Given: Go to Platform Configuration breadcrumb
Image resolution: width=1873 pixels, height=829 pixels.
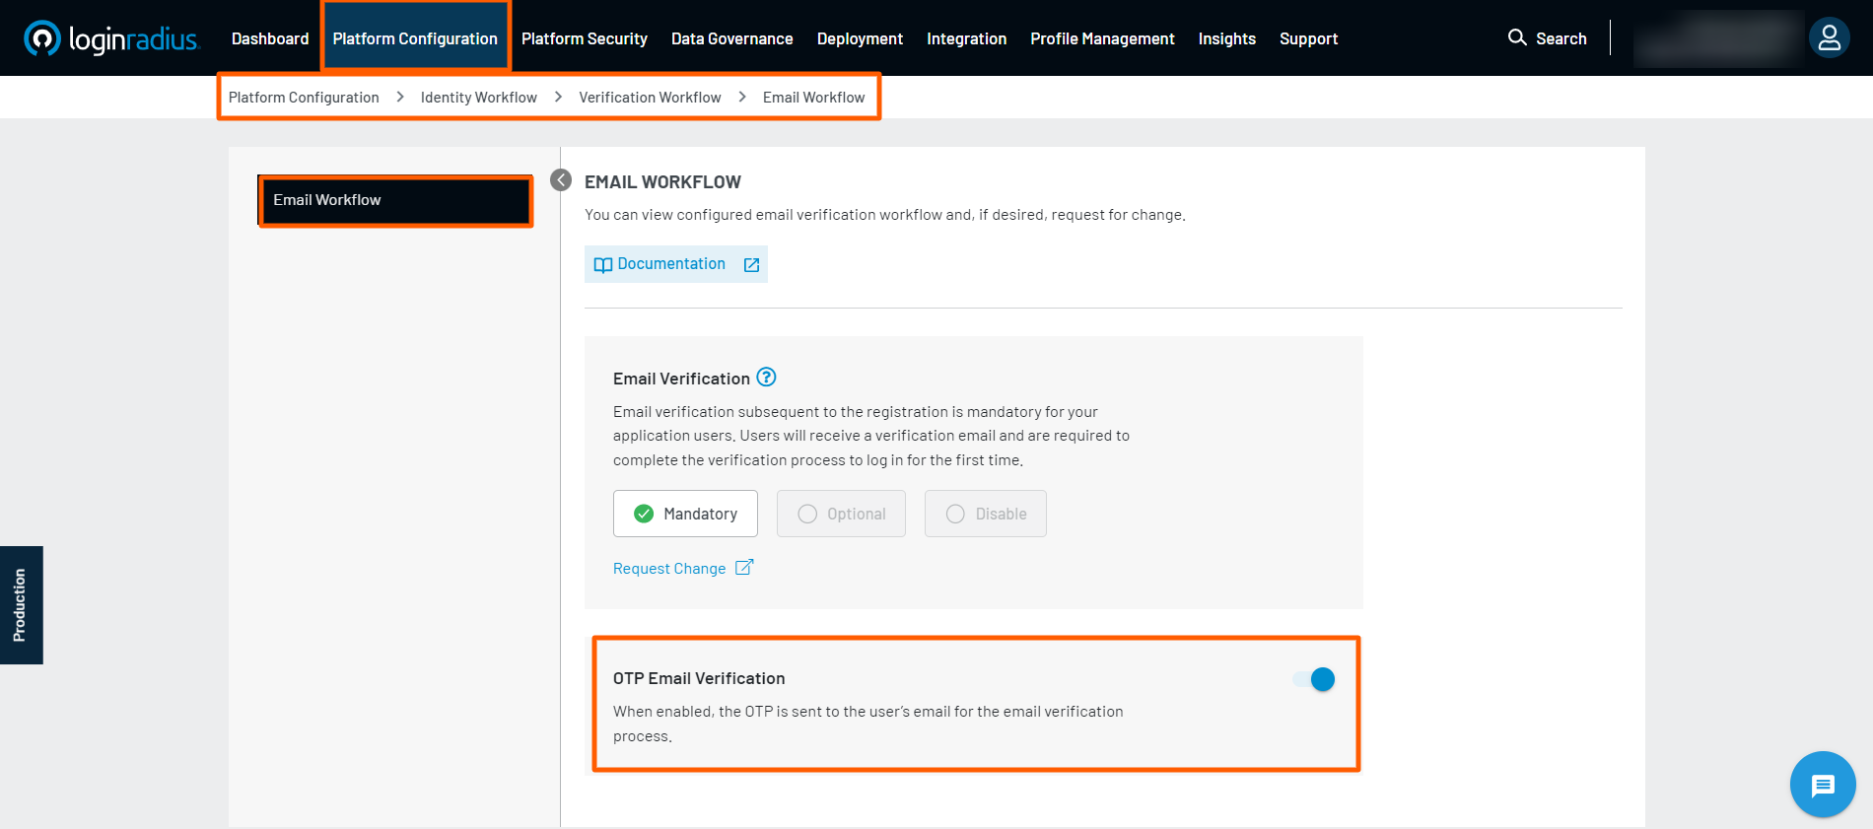Looking at the screenshot, I should coord(304,98).
